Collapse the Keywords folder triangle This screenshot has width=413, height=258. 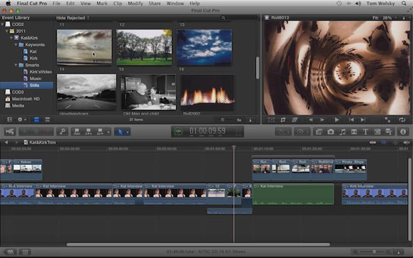pos(16,45)
